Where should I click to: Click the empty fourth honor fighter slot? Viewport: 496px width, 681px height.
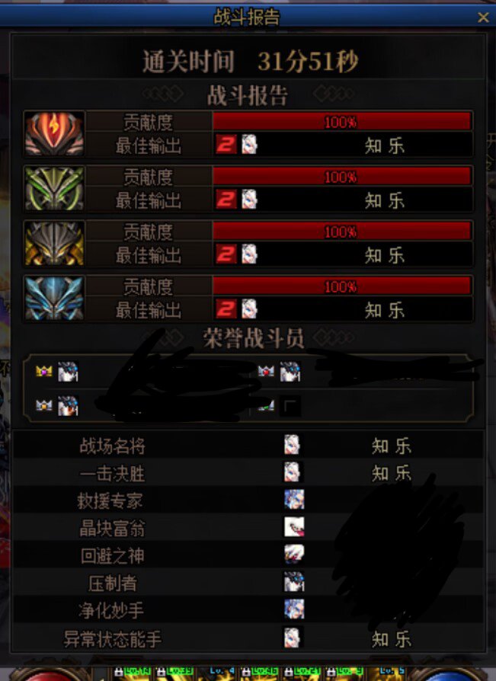[290, 406]
